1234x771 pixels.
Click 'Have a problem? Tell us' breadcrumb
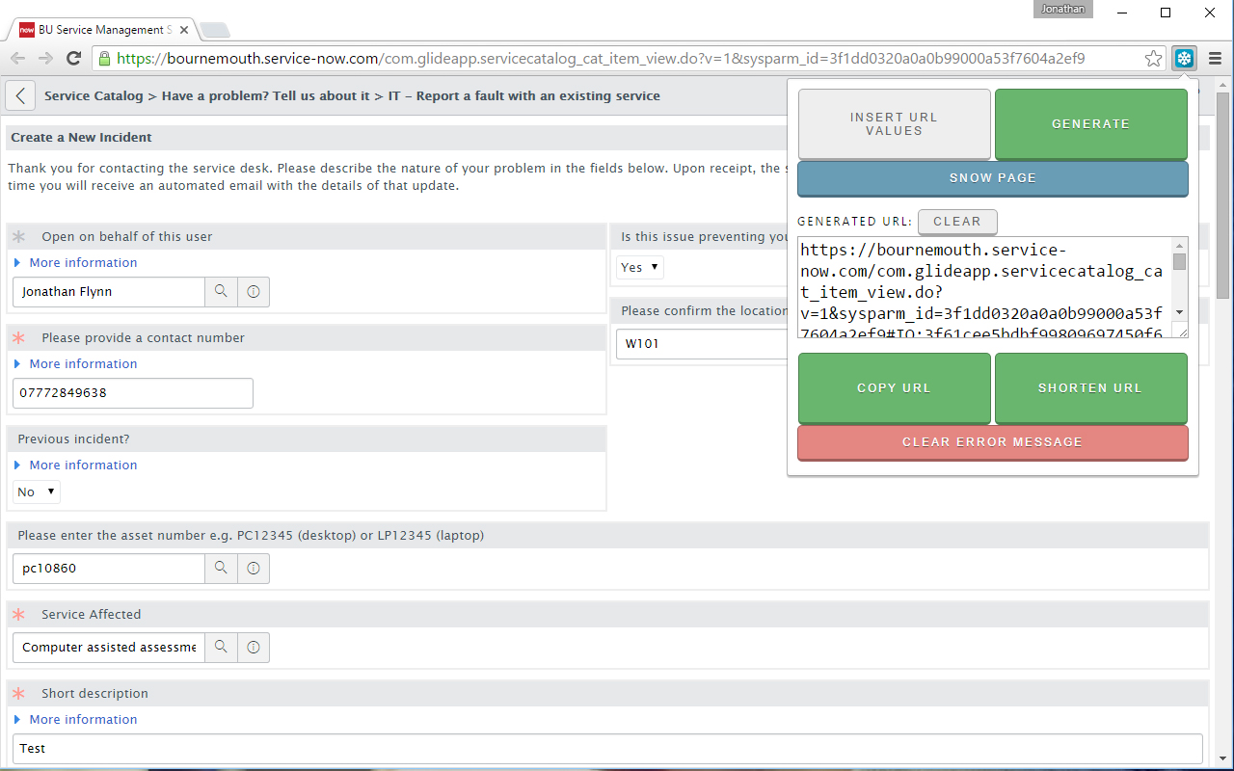click(x=265, y=96)
